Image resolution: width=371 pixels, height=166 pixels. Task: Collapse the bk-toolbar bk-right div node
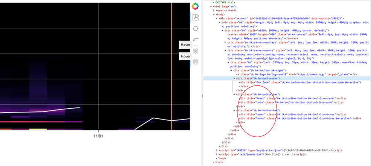[x=231, y=70]
